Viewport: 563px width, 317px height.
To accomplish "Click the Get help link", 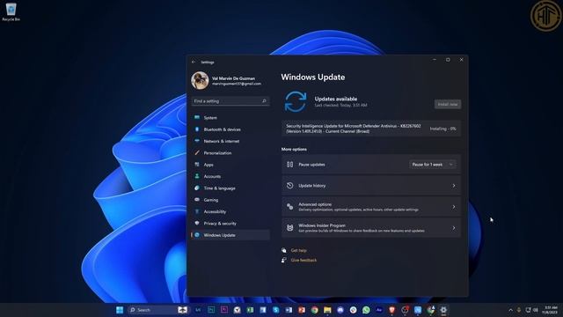I will click(298, 250).
